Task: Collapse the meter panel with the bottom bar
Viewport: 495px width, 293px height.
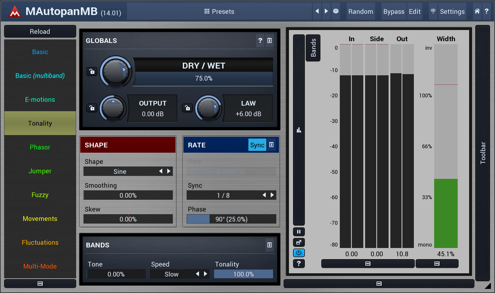Action: coord(379,284)
